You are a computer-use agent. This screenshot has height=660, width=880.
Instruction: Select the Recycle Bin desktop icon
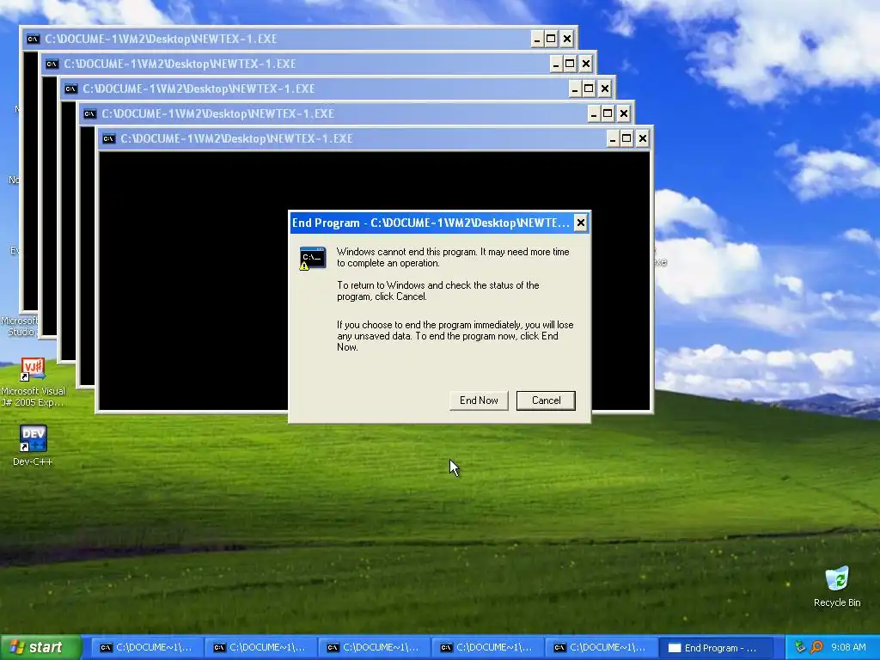tap(837, 587)
